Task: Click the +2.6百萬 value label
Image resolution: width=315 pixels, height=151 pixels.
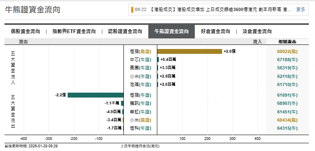Action: point(167,84)
